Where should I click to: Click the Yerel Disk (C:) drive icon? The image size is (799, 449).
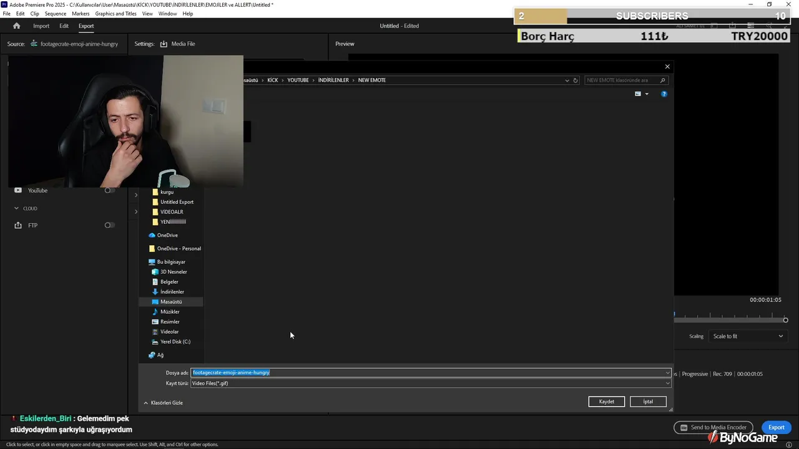(155, 342)
